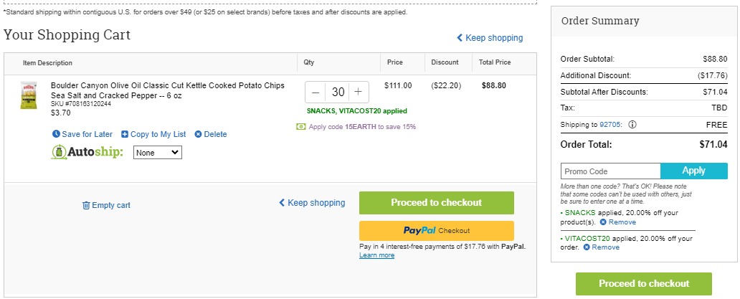Open the PayPal Learn more link
The height and width of the screenshot is (299, 740).
[x=376, y=255]
